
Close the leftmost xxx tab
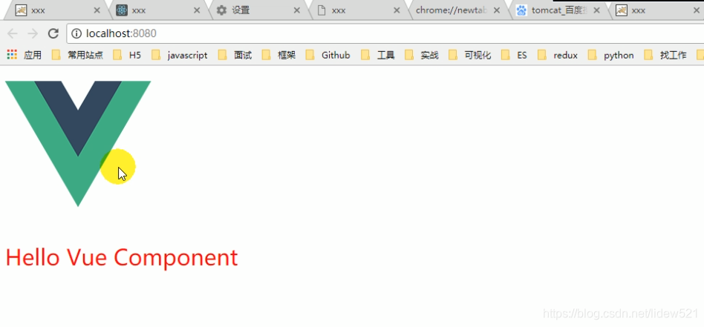pos(97,10)
